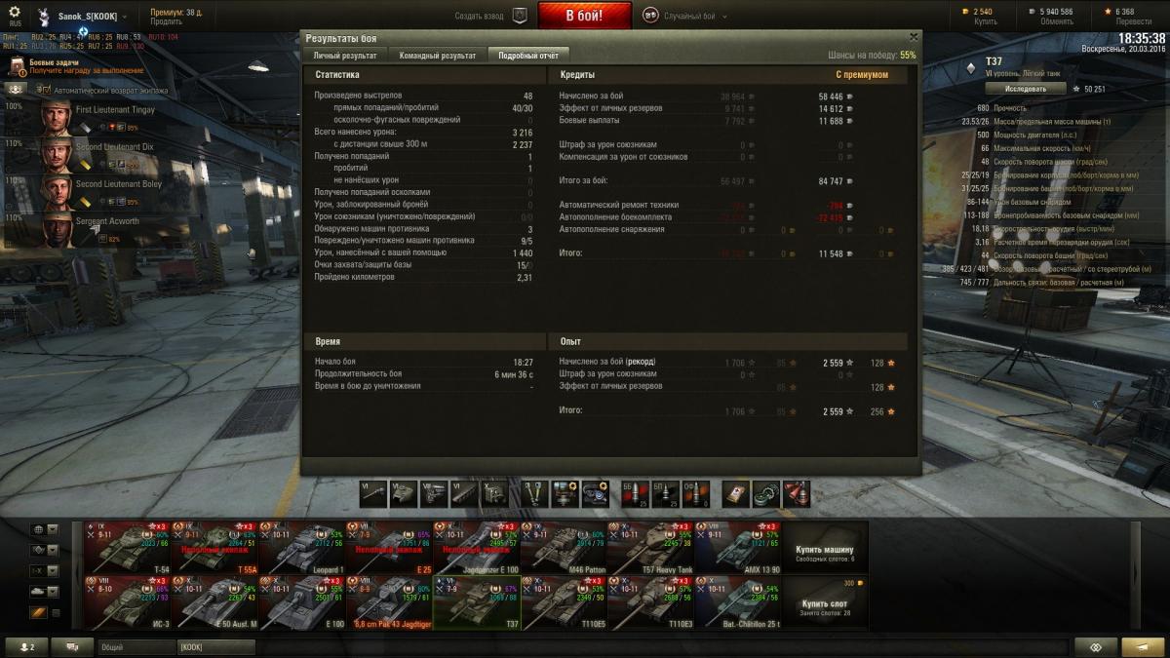Screen dimensions: 1170x658
Task: Select the ББ armor-piercing shell slot
Action: (636, 493)
